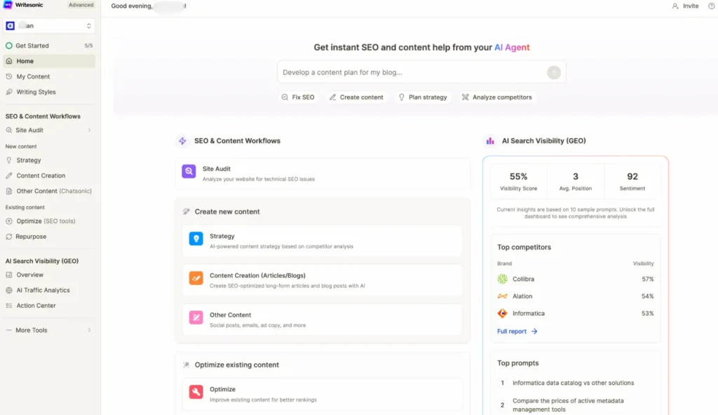Click the purple Site Audit card icon
Viewport: 718px width, 415px height.
click(189, 171)
